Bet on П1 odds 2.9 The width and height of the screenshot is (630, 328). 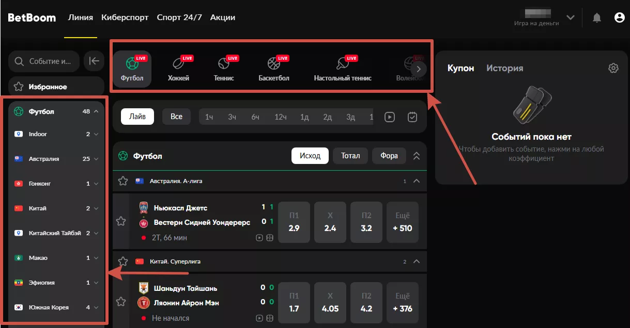click(294, 222)
